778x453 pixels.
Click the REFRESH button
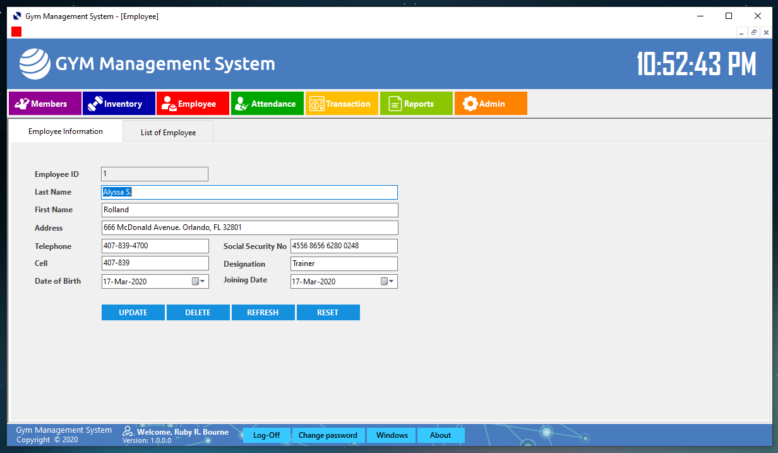tap(263, 312)
